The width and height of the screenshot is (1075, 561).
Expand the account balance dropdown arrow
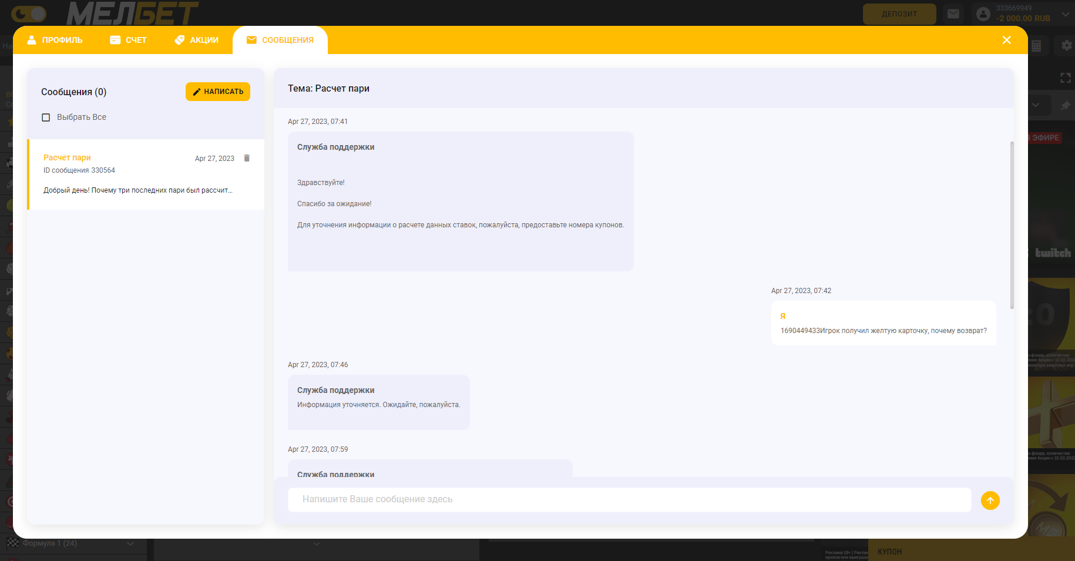tap(1065, 14)
